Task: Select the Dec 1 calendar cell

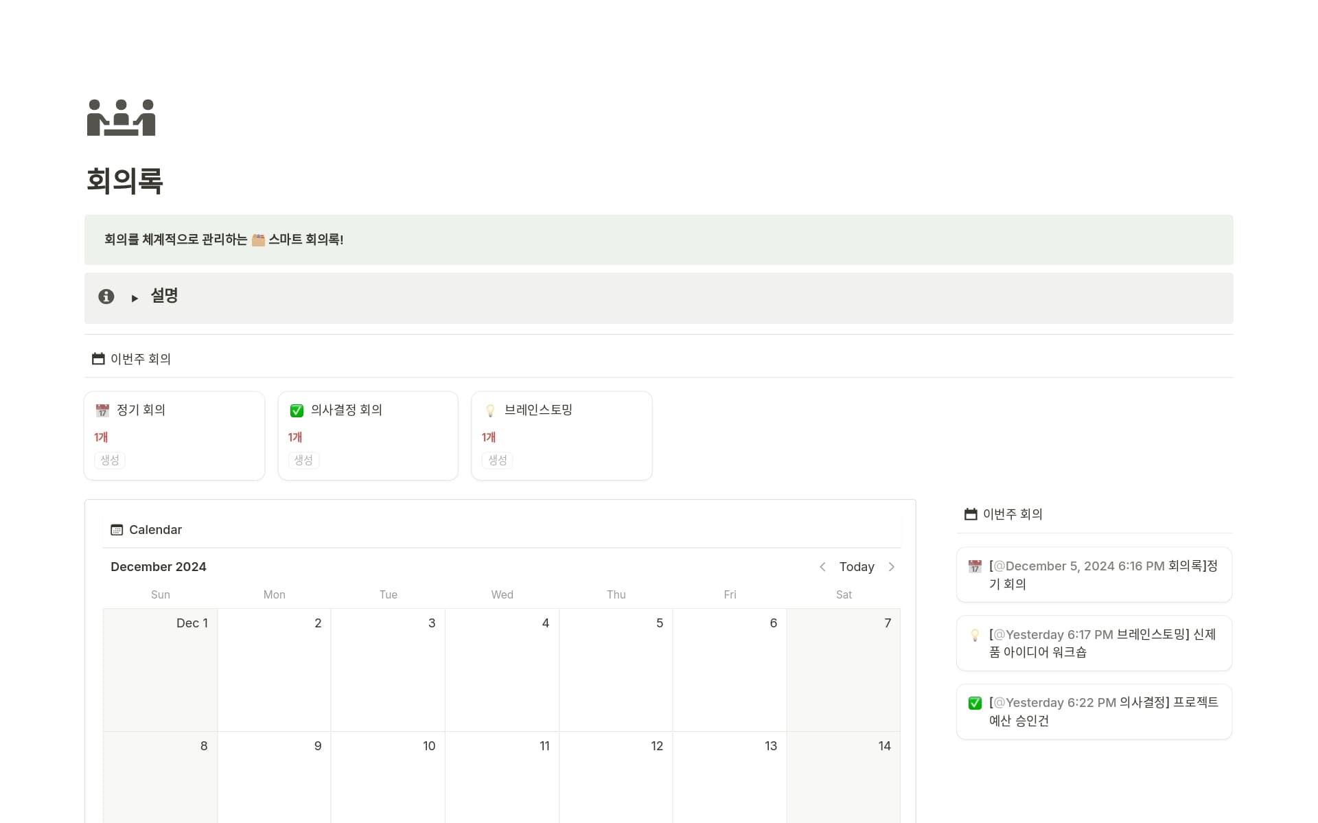Action: 160,670
